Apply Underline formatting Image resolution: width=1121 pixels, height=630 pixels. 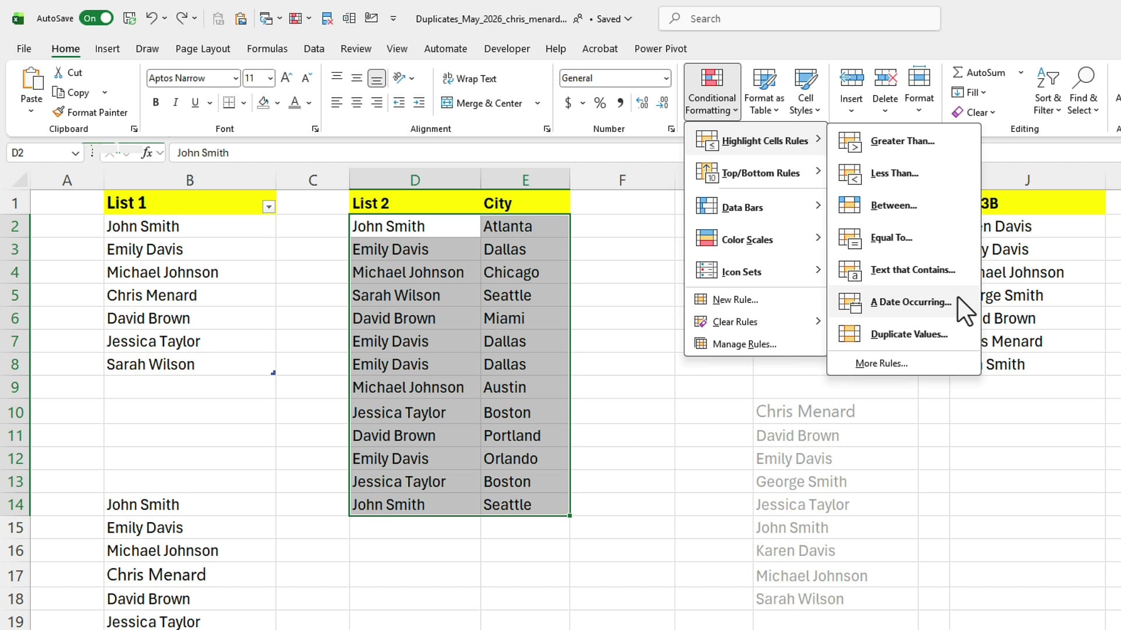pos(195,103)
